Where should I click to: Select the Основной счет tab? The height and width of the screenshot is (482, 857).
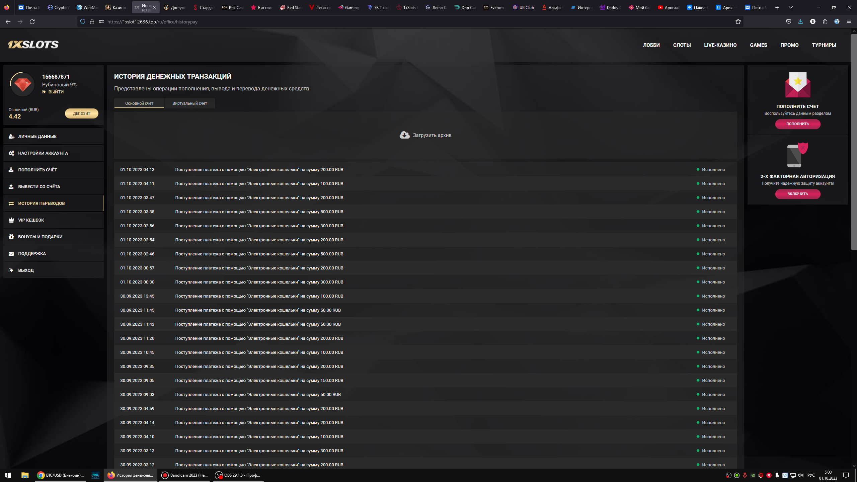(139, 103)
